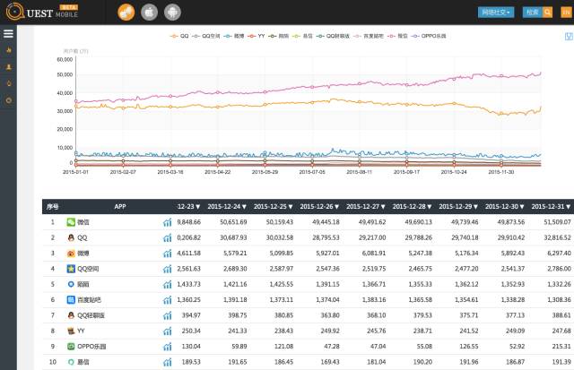Save the chart using the download icon
Image resolution: width=574 pixels, height=370 pixels.
[x=569, y=36]
